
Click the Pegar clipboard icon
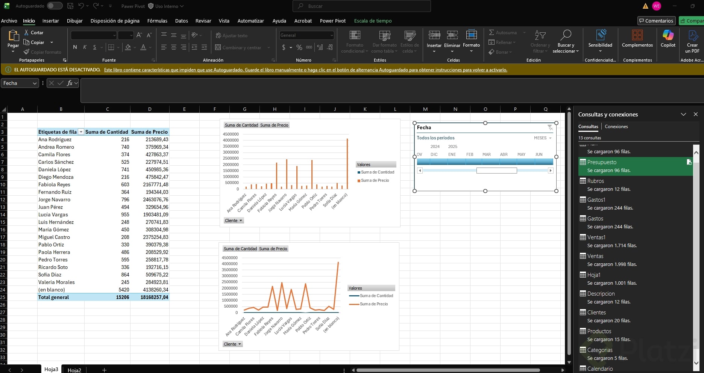13,36
